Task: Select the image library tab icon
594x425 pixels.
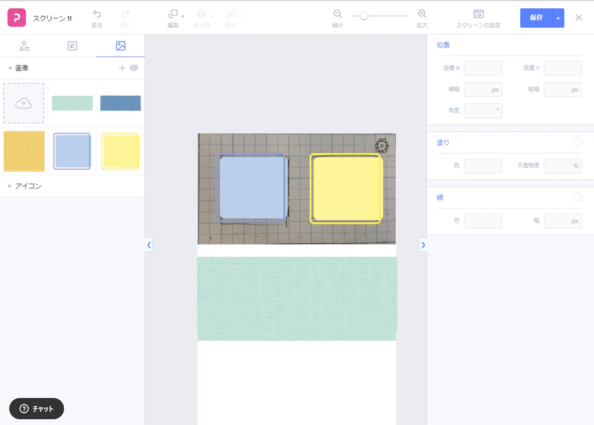Action: coord(121,46)
